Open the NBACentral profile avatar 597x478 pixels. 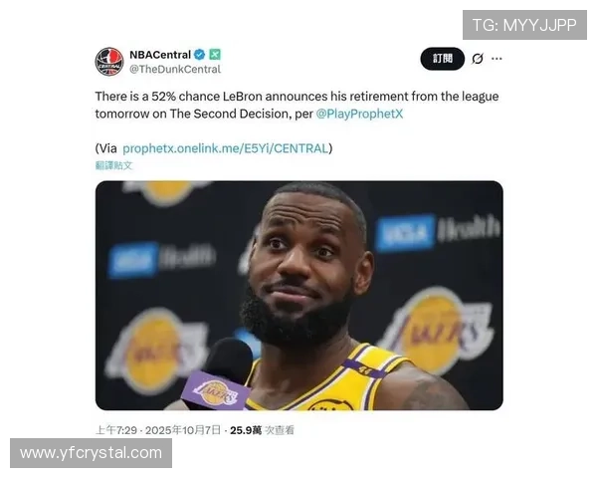tap(109, 62)
